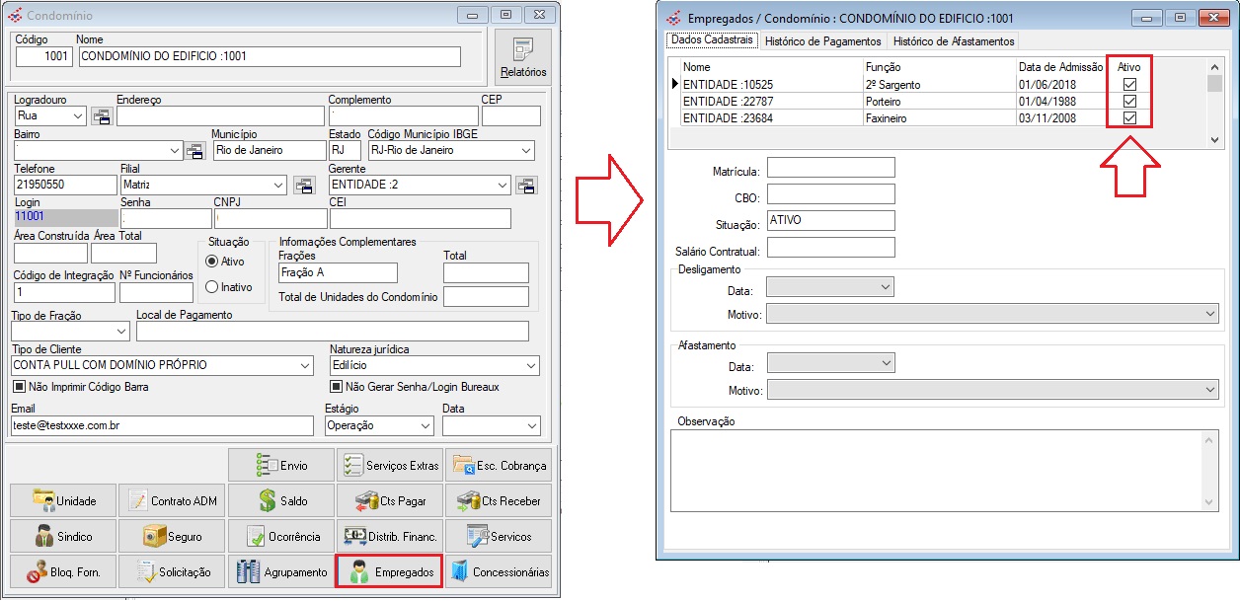The width and height of the screenshot is (1240, 602).
Task: Switch to Histórico de Afastamentos tab
Action: [953, 41]
